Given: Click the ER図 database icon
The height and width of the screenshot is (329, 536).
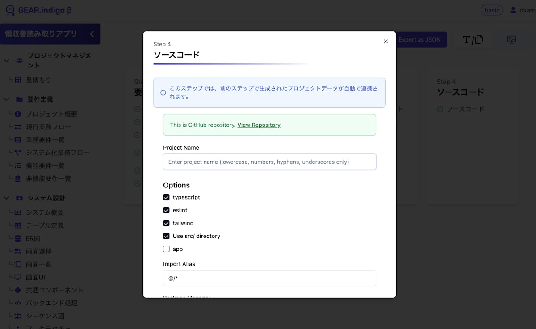Looking at the screenshot, I should point(18,239).
